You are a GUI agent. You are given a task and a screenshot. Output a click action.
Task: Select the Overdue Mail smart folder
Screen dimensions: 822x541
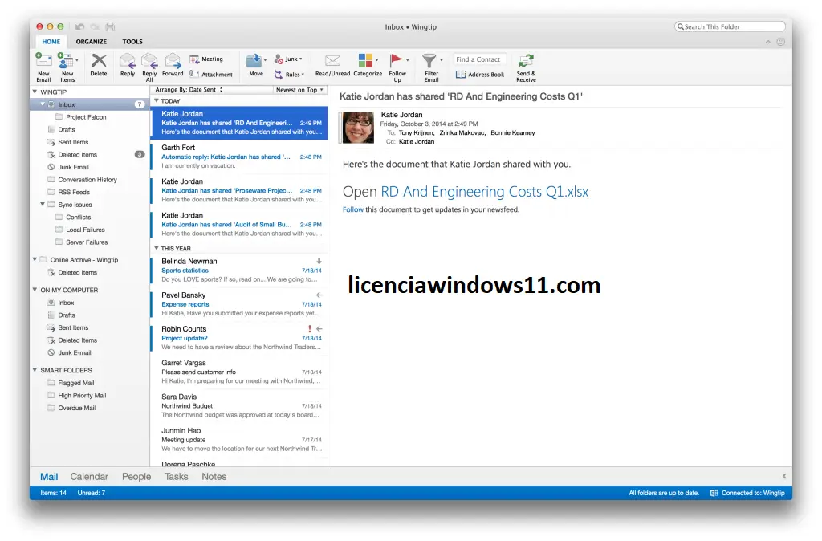click(90, 408)
